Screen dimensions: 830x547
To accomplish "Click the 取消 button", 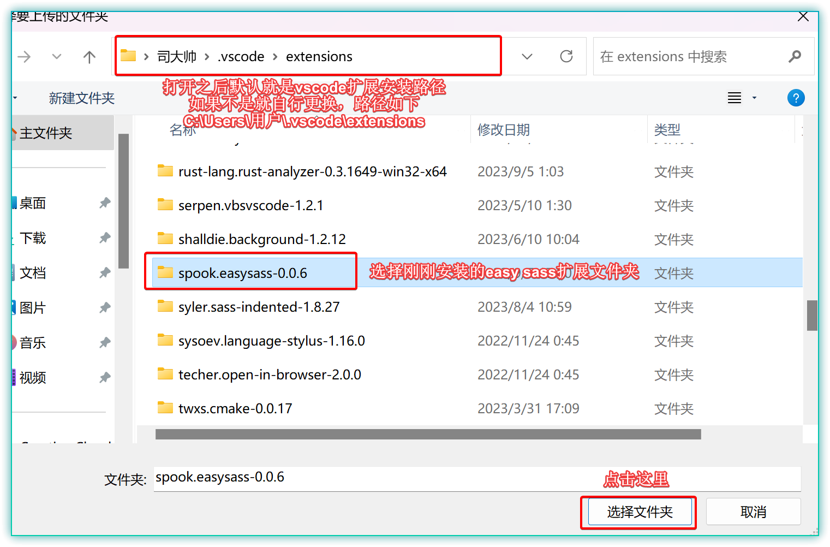I will coord(754,512).
